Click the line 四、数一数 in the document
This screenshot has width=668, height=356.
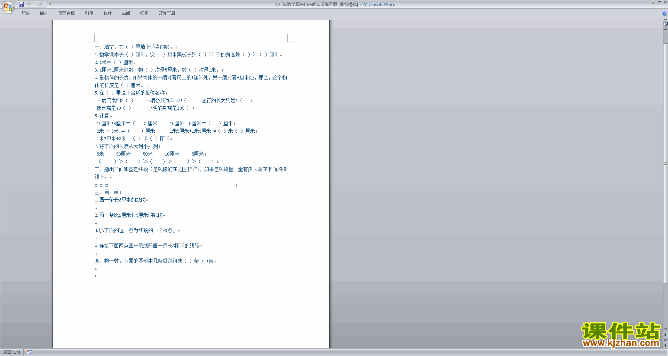(154, 261)
